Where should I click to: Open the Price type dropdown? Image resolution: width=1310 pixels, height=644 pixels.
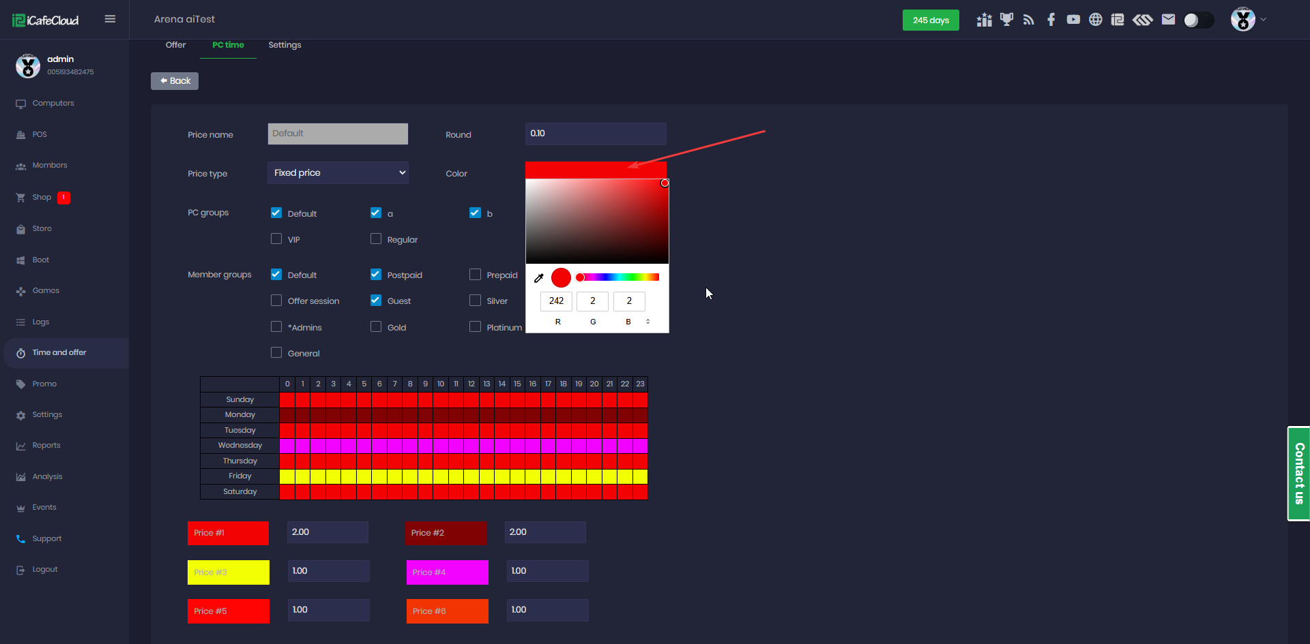click(x=338, y=173)
